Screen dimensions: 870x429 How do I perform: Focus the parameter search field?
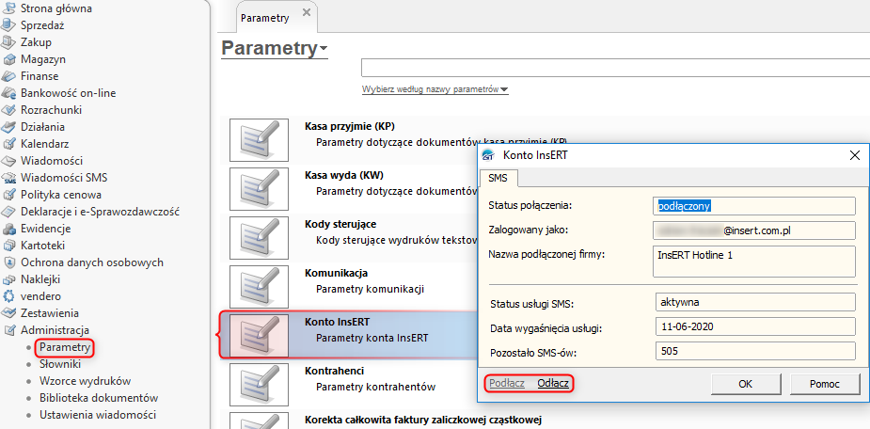click(x=615, y=68)
